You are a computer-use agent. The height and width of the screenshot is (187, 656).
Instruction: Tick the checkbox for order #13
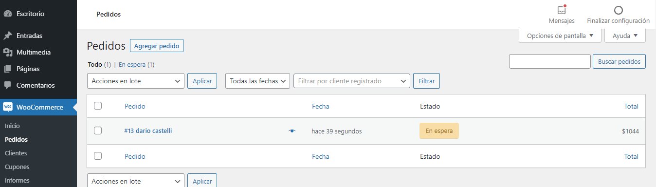(98, 131)
